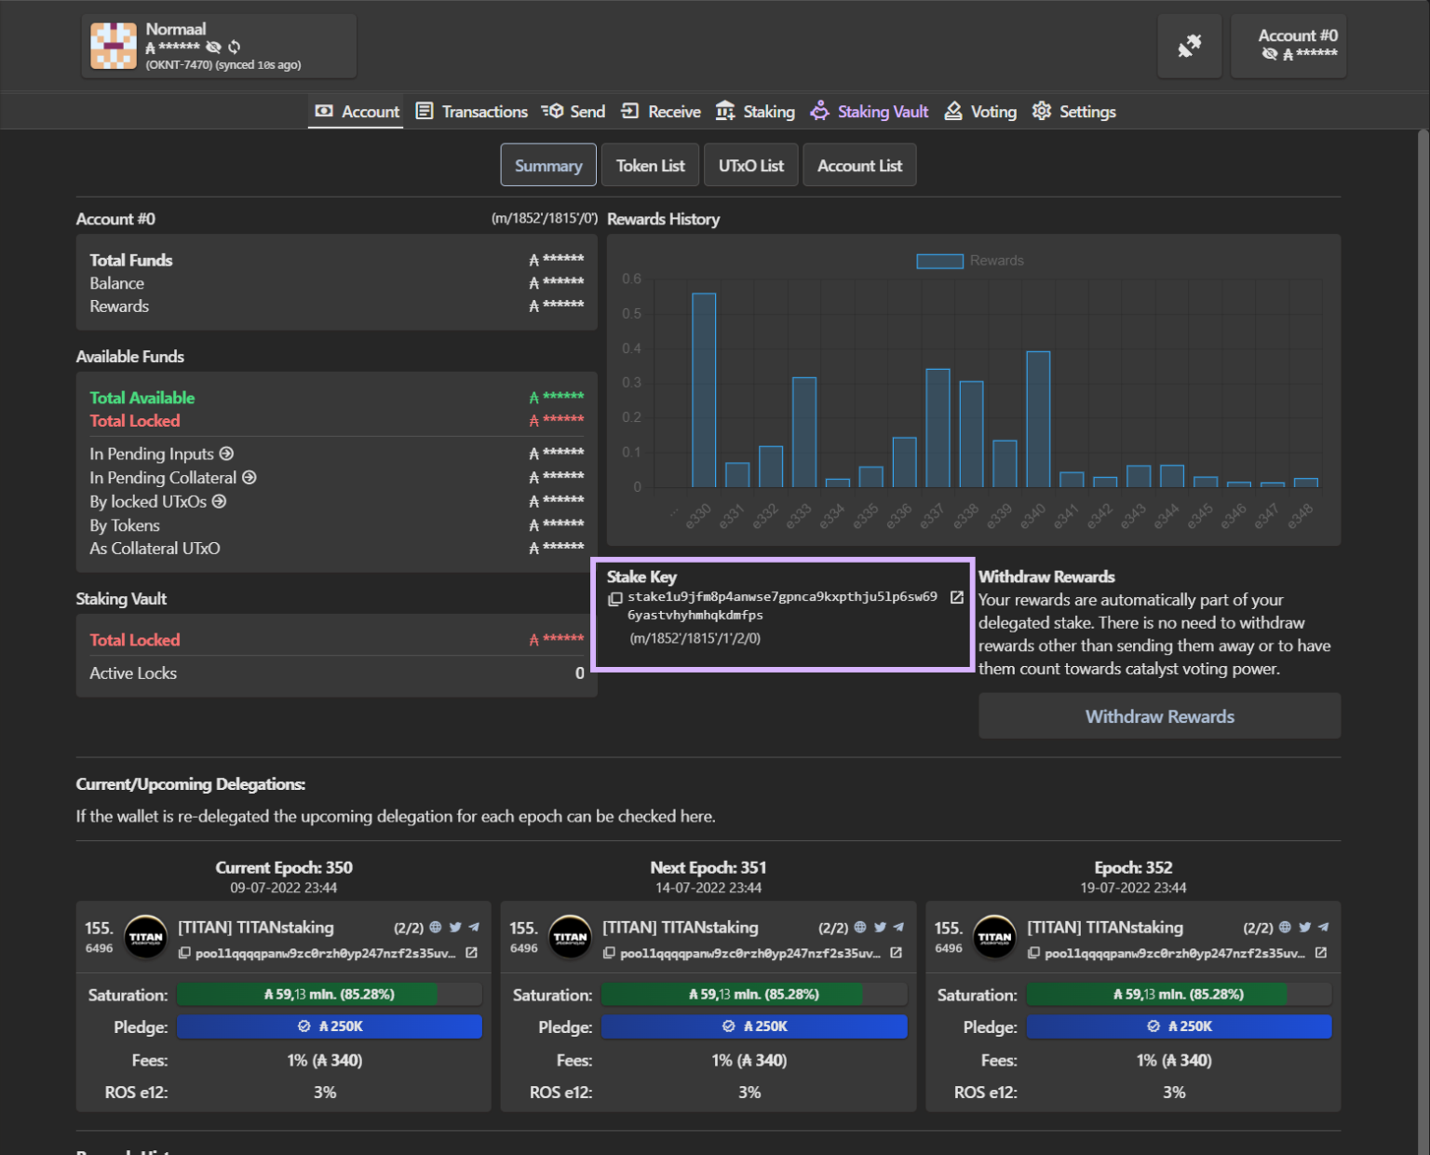Click the Active Locks row value

click(x=580, y=673)
